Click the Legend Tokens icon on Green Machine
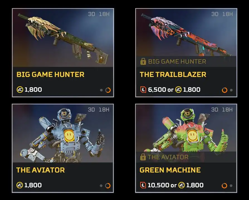The image size is (249, 200). point(143,185)
